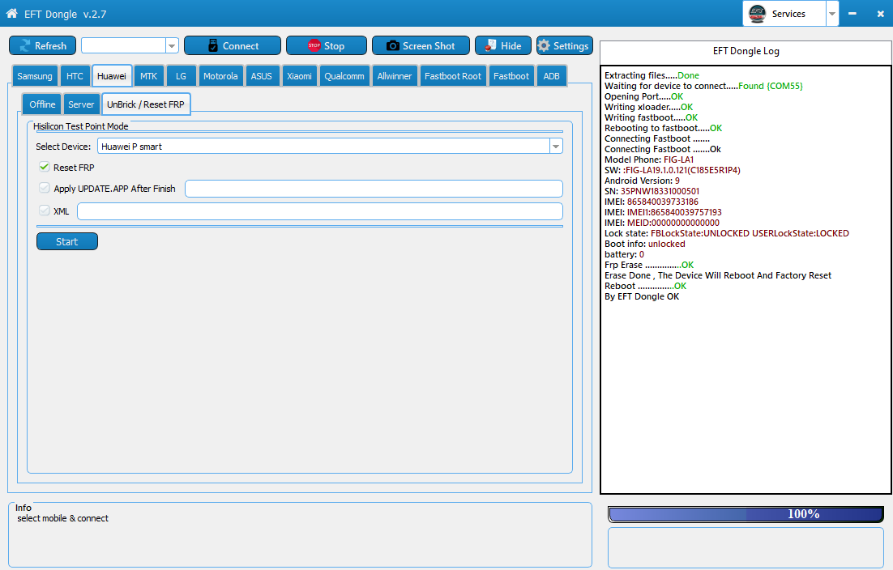Click the Huawei P smart device field
This screenshot has height=570, width=893.
point(323,147)
